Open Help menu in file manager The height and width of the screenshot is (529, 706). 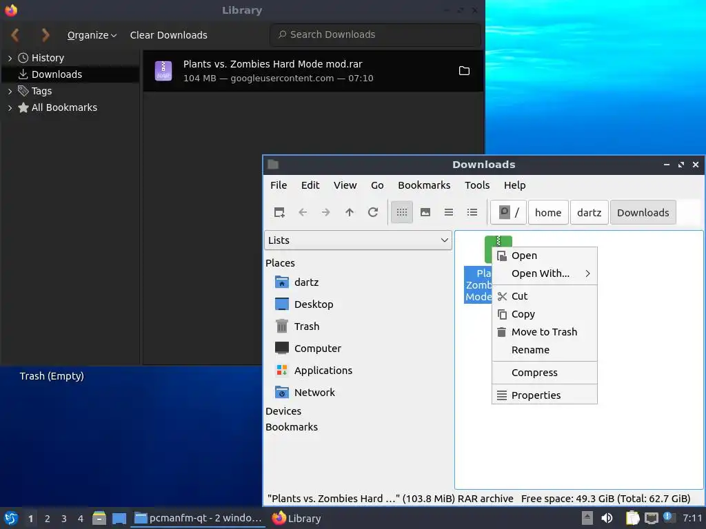click(514, 185)
